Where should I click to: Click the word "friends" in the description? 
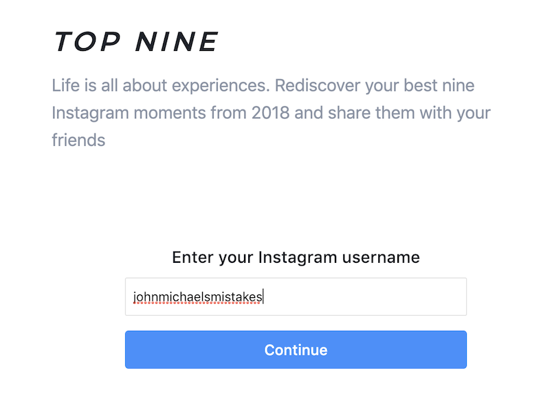(78, 140)
